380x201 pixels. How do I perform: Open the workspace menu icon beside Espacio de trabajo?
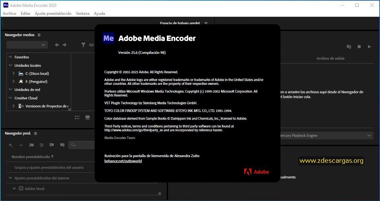pyautogui.click(x=206, y=23)
